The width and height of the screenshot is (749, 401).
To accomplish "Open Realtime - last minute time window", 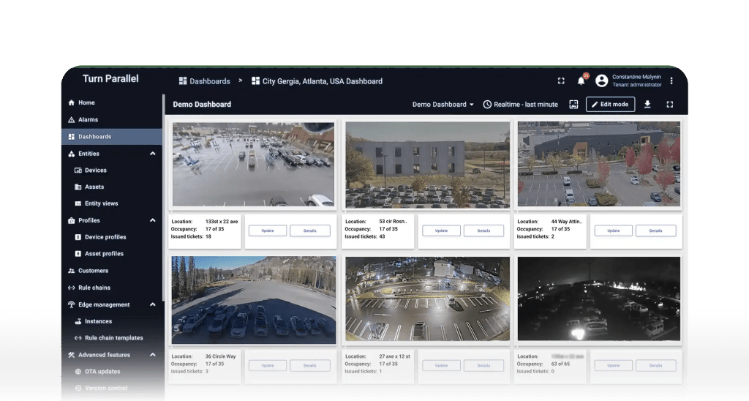I will pyautogui.click(x=521, y=104).
